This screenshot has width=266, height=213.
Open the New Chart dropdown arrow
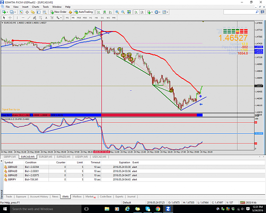click(x=7, y=12)
